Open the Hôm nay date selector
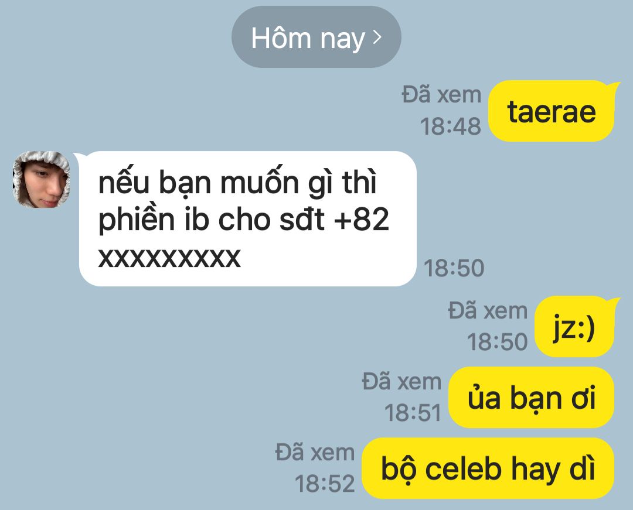Image resolution: width=633 pixels, height=510 pixels. click(316, 37)
